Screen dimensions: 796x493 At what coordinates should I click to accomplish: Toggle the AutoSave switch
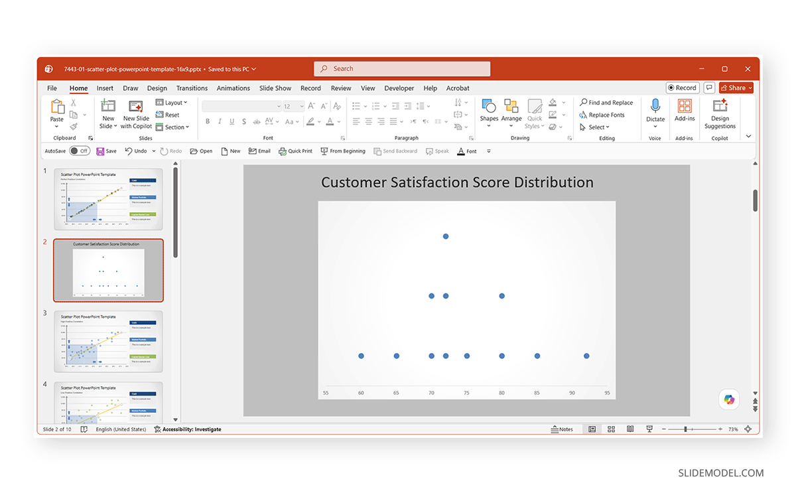click(79, 151)
